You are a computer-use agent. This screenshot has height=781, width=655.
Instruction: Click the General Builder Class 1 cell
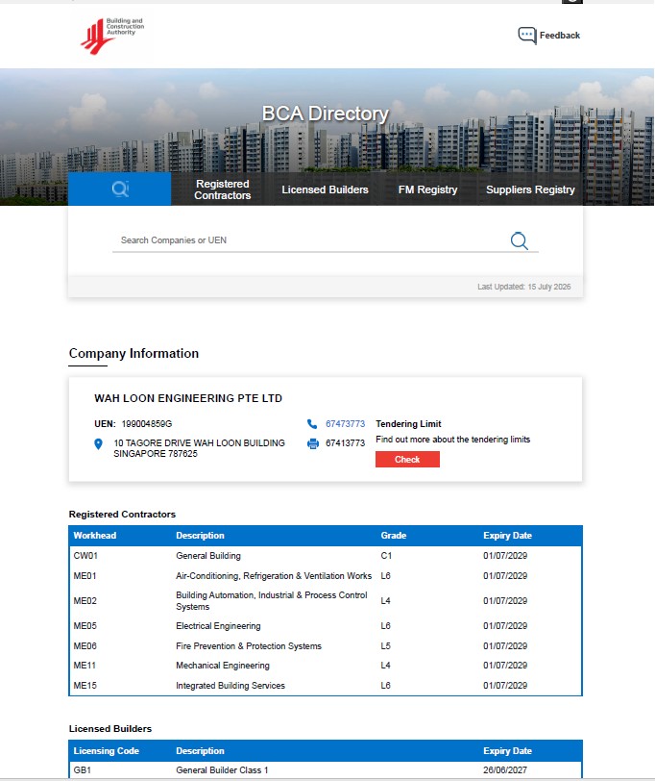222,770
